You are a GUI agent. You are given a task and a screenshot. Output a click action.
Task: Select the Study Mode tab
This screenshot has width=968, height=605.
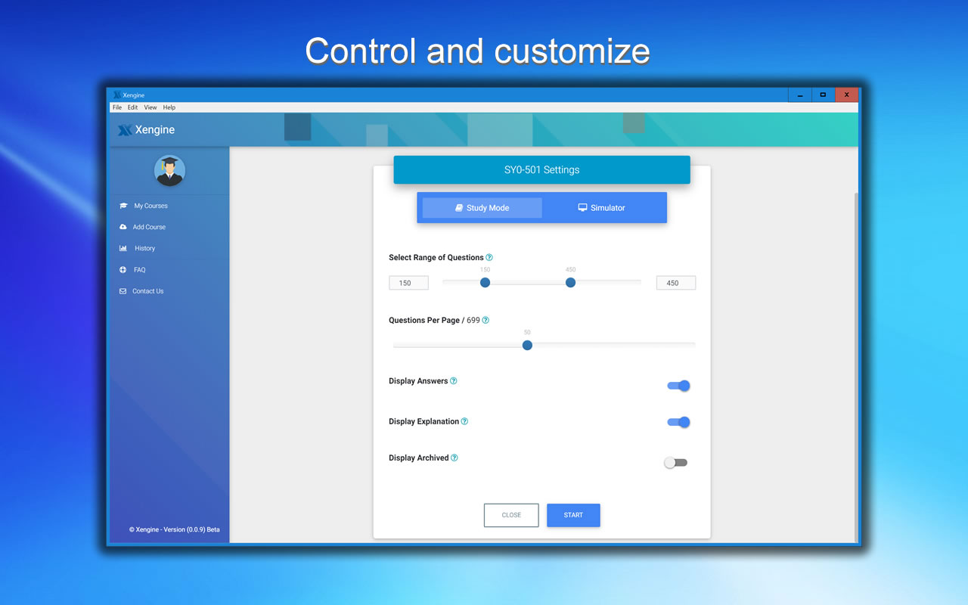pos(481,207)
